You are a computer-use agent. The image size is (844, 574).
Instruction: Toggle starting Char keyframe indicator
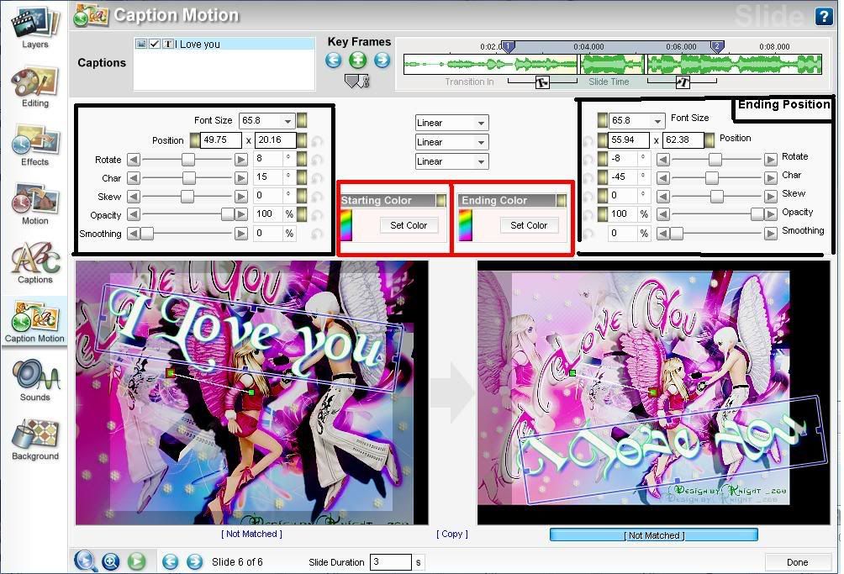302,177
